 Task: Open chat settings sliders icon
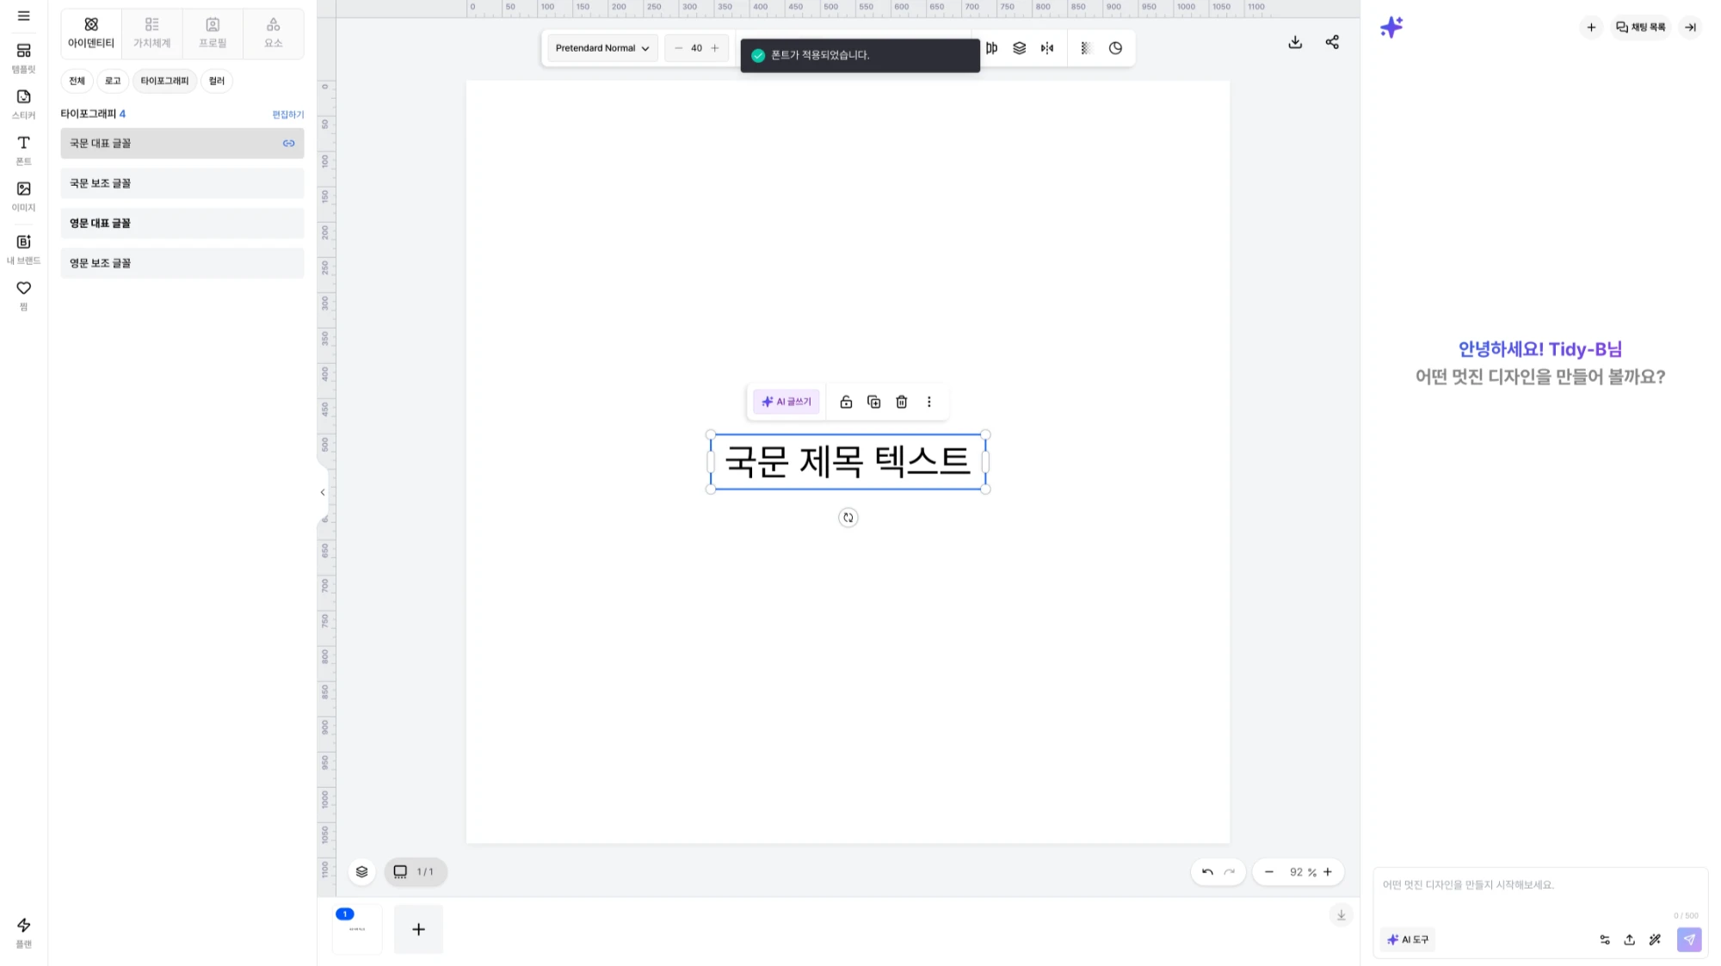(1605, 940)
